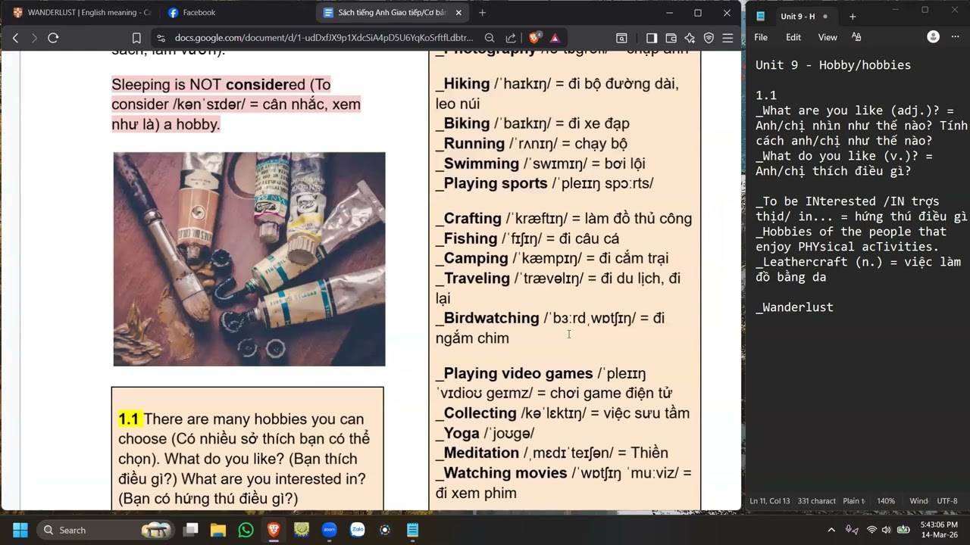Bookmark this page in Brave
This screenshot has width=970, height=545.
coord(136,38)
